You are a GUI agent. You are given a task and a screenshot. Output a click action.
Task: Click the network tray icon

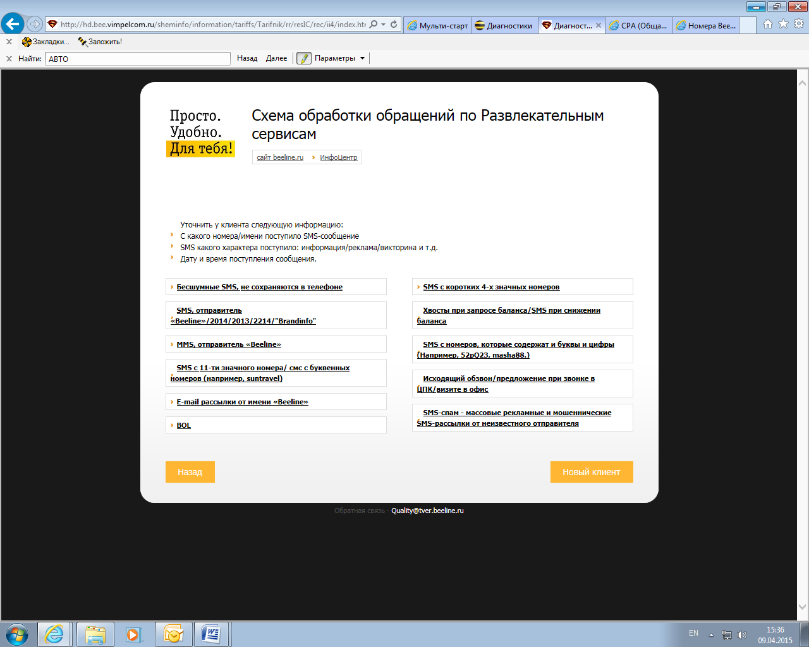(727, 635)
